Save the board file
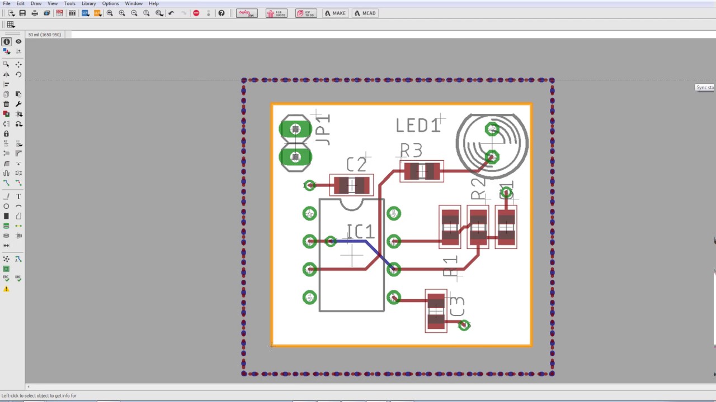Image resolution: width=716 pixels, height=402 pixels. [x=22, y=13]
